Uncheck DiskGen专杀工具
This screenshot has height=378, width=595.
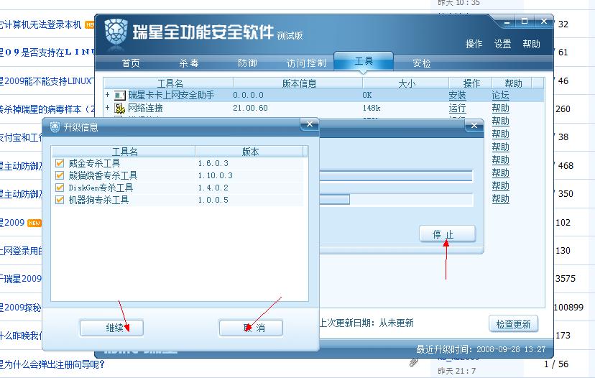(x=60, y=188)
